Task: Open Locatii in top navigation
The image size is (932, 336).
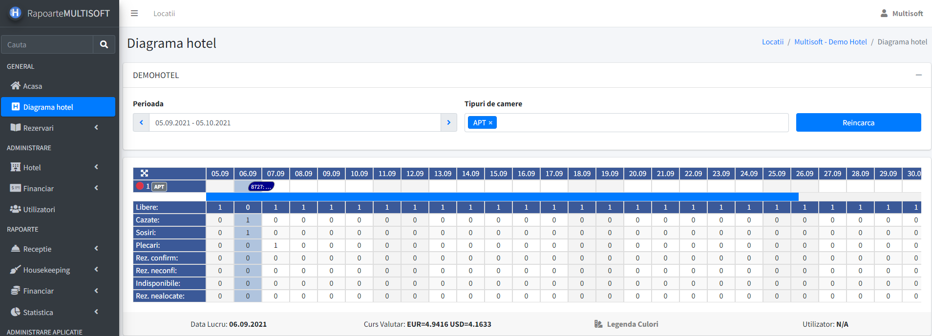Action: [164, 14]
